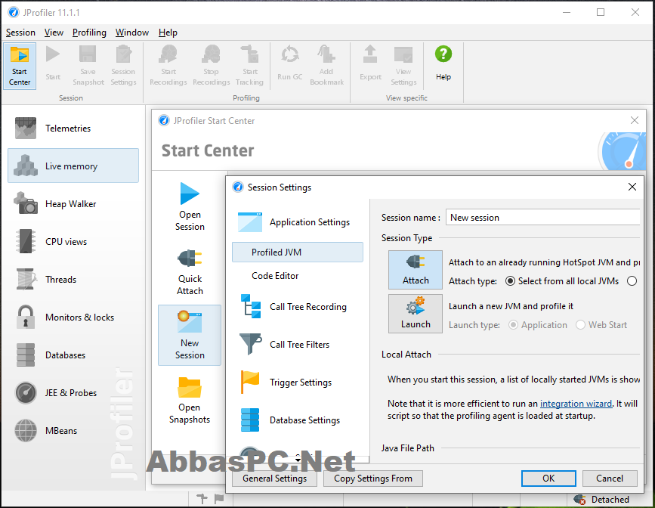Open Trigger Settings category
This screenshot has height=508, width=655.
[x=298, y=383]
